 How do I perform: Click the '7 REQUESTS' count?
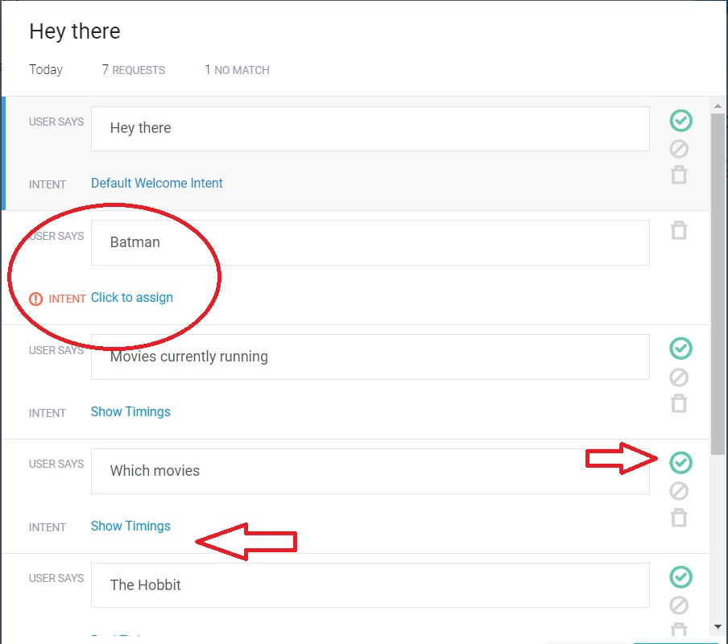tap(133, 69)
